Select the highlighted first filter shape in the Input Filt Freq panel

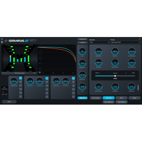click(x=21, y=78)
